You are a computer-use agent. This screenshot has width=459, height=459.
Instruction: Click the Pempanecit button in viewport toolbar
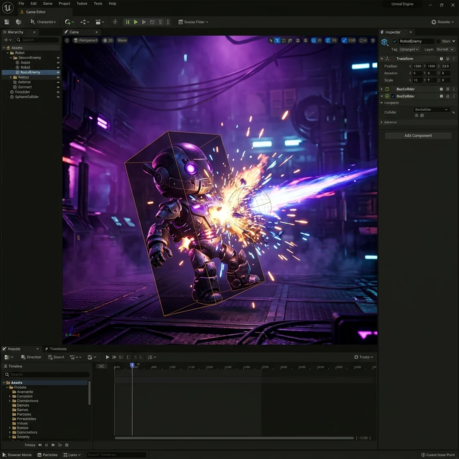pos(86,40)
